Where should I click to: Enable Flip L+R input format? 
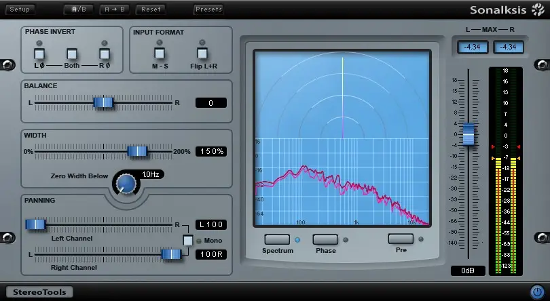[x=202, y=54]
